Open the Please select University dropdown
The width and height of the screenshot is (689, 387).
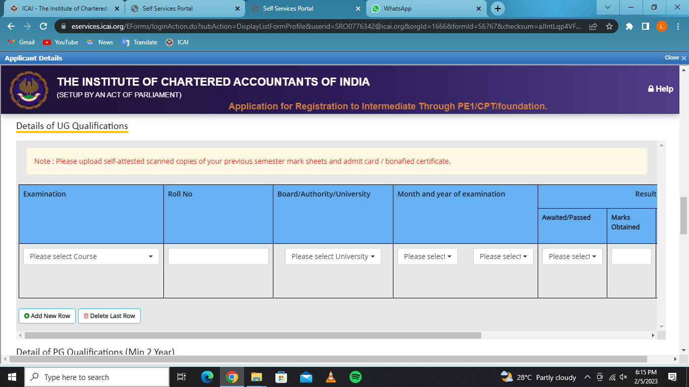pos(333,256)
